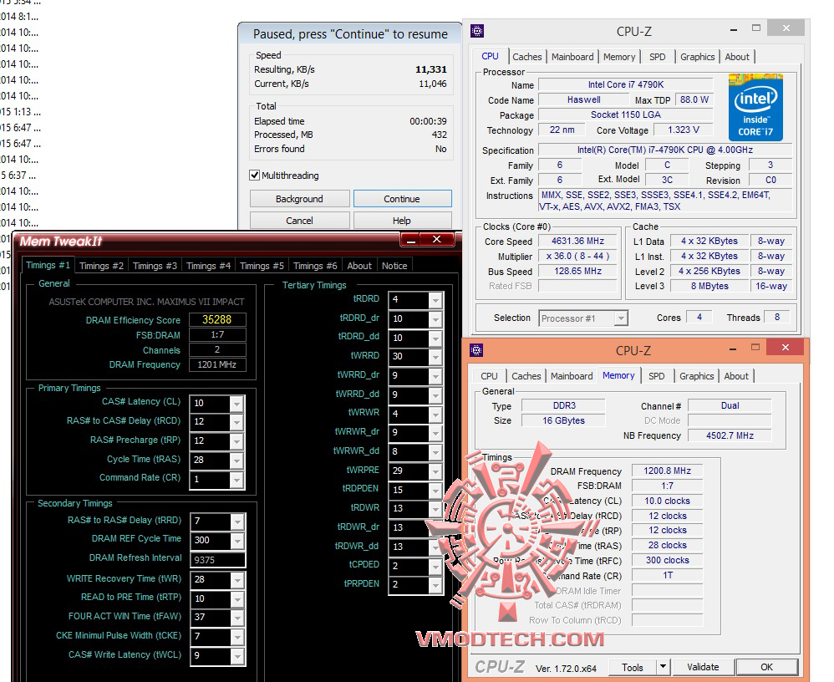Screen dimensions: 834x682
Task: Open WRITE Recovery Time (tWR) dropdown
Action: click(237, 580)
